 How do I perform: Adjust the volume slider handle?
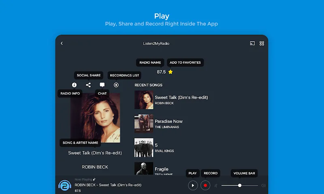240,186
